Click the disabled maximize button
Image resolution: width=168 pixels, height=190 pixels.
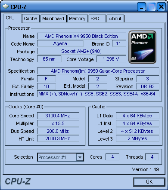[151, 6]
